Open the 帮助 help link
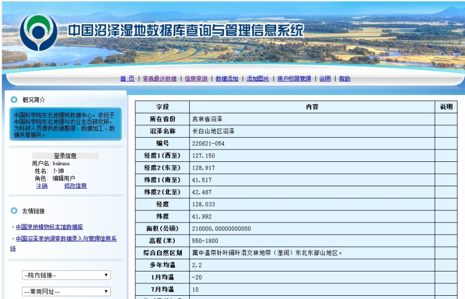This screenshot has width=465, height=299. pos(345,79)
